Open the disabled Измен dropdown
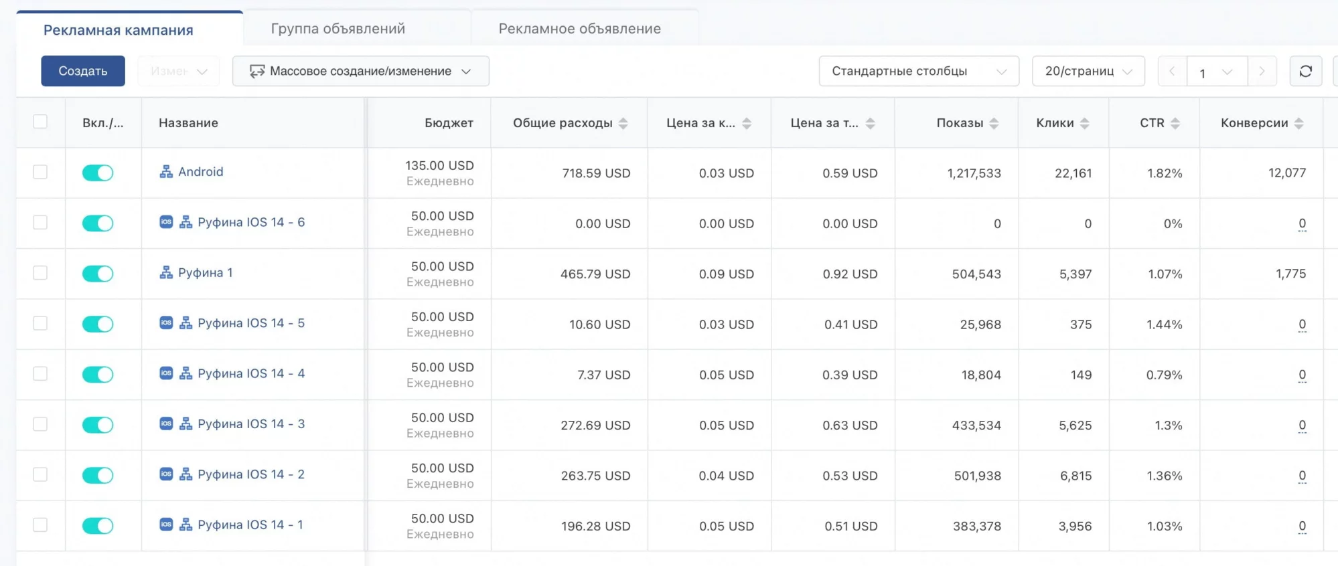Image resolution: width=1338 pixels, height=566 pixels. pyautogui.click(x=179, y=71)
